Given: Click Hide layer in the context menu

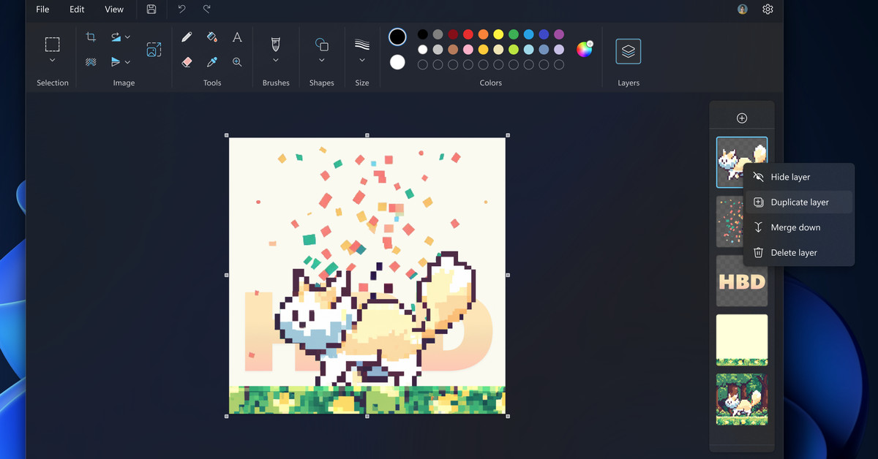Looking at the screenshot, I should [790, 177].
